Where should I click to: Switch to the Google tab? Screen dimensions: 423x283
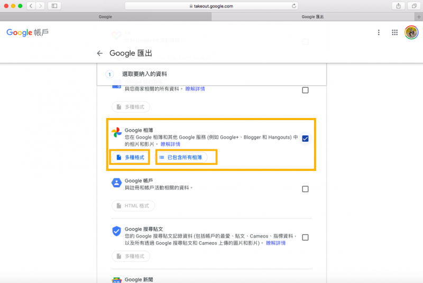(x=105, y=17)
